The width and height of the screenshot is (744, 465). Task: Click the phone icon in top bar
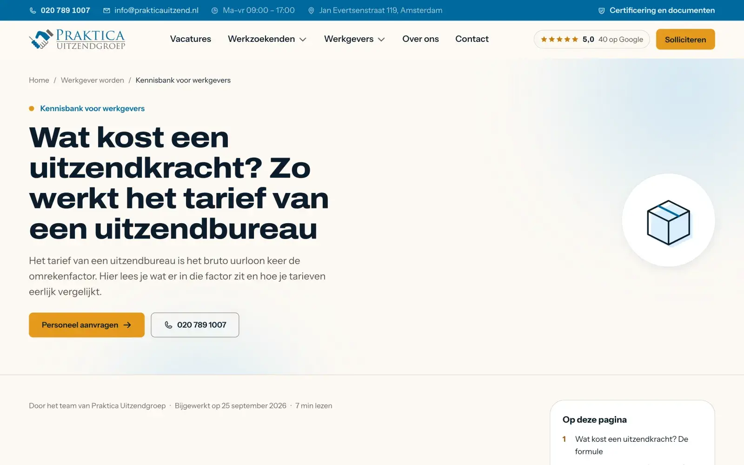tap(33, 10)
